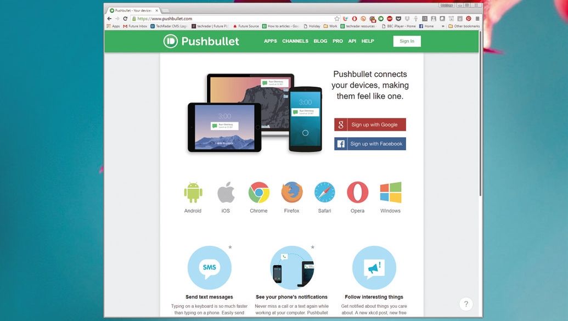Open the API page
Image resolution: width=568 pixels, height=321 pixels.
[352, 41]
